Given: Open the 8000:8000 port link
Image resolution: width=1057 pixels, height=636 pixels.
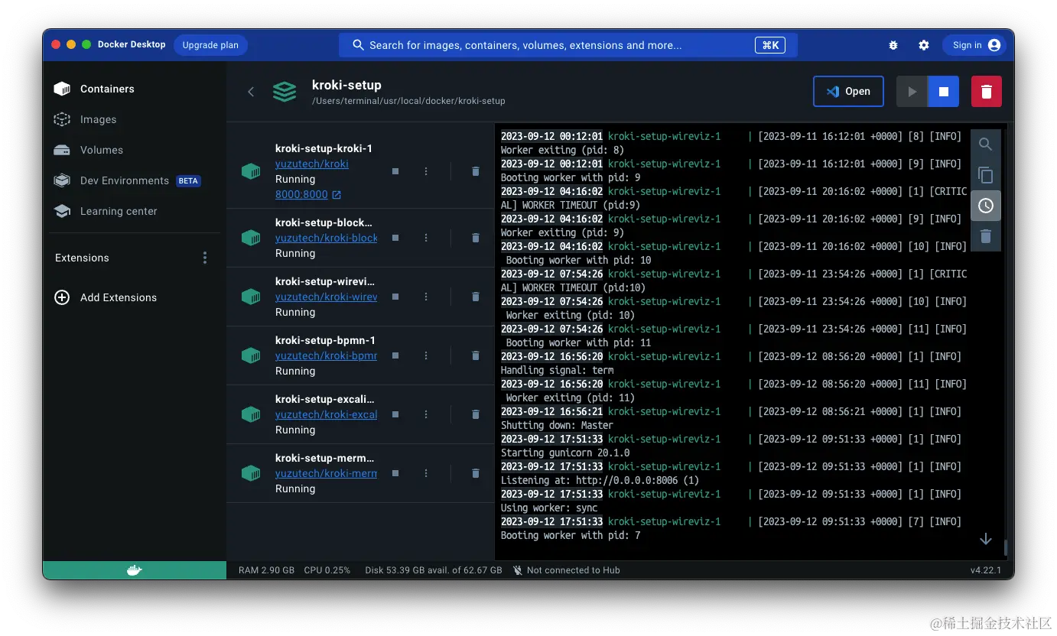Looking at the screenshot, I should (x=308, y=194).
